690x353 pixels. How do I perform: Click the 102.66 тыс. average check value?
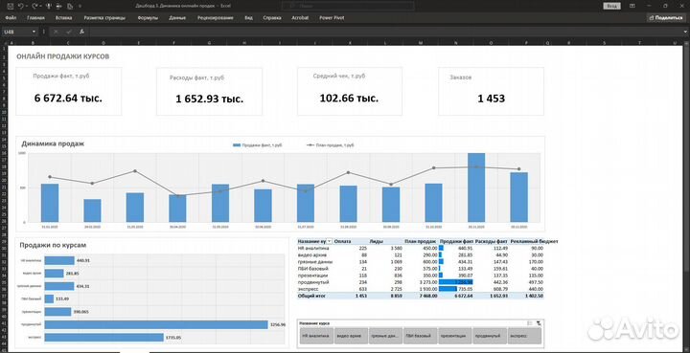(x=349, y=98)
